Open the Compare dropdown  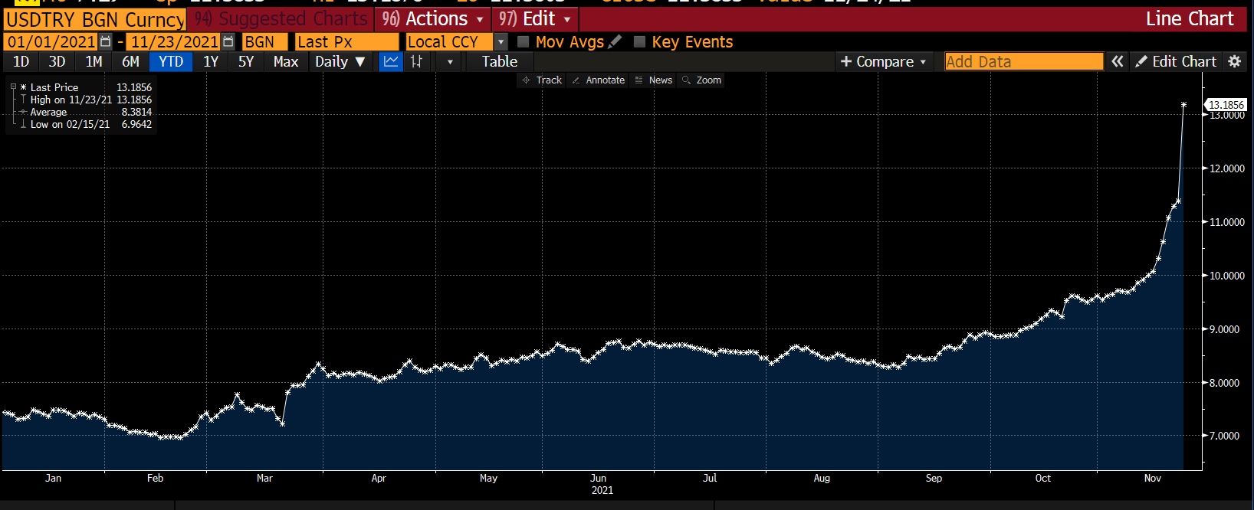[883, 62]
